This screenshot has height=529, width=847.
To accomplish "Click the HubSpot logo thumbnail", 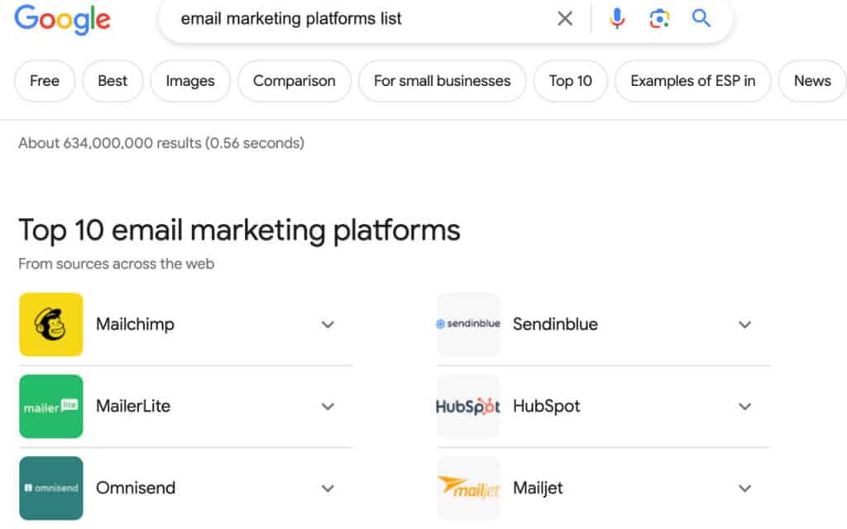I will point(468,406).
